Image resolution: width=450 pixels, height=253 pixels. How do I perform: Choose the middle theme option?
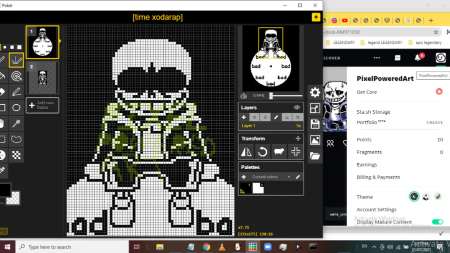click(x=426, y=197)
